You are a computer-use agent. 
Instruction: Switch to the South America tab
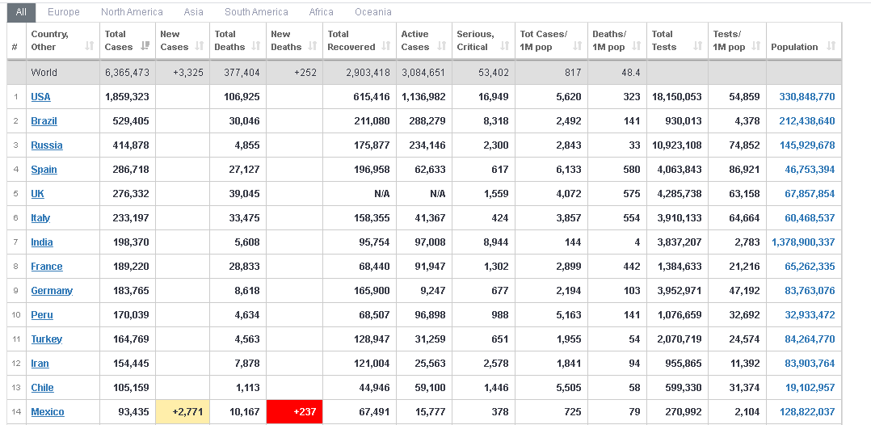tap(257, 11)
